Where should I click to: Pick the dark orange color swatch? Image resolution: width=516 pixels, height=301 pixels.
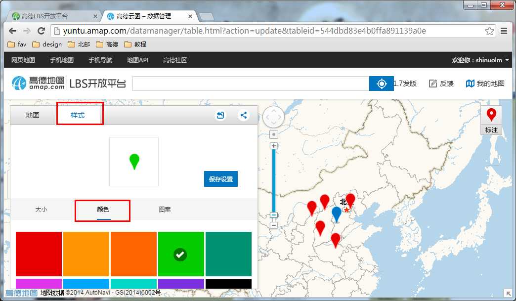pos(133,254)
